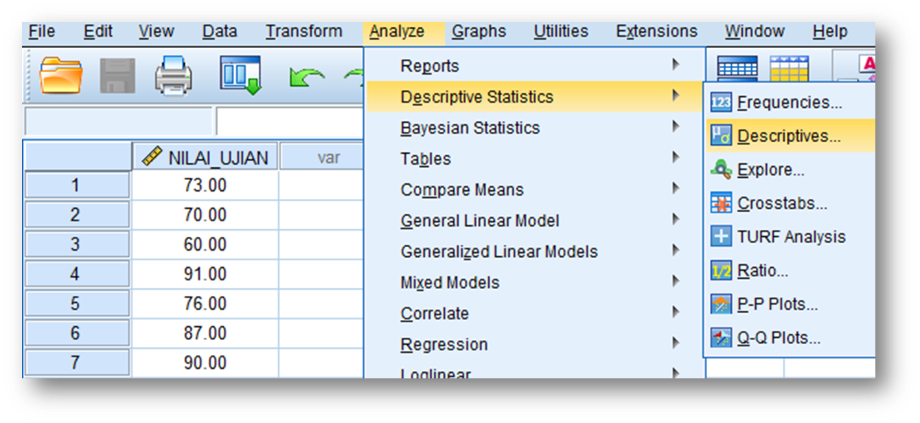
Task: Click the Crosstabs icon
Action: tap(721, 203)
